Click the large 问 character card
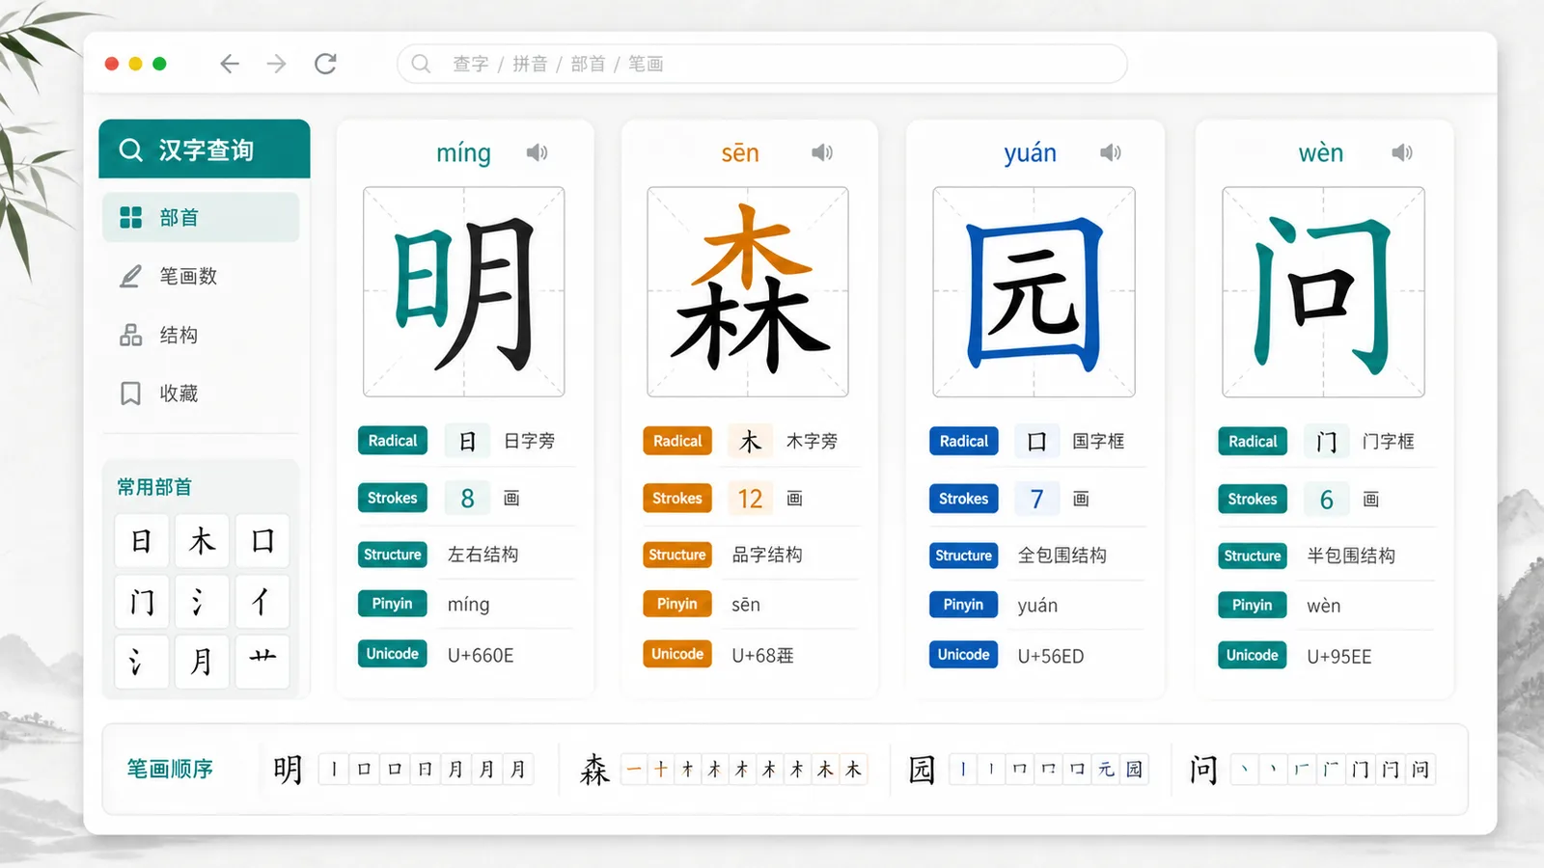 (x=1323, y=291)
